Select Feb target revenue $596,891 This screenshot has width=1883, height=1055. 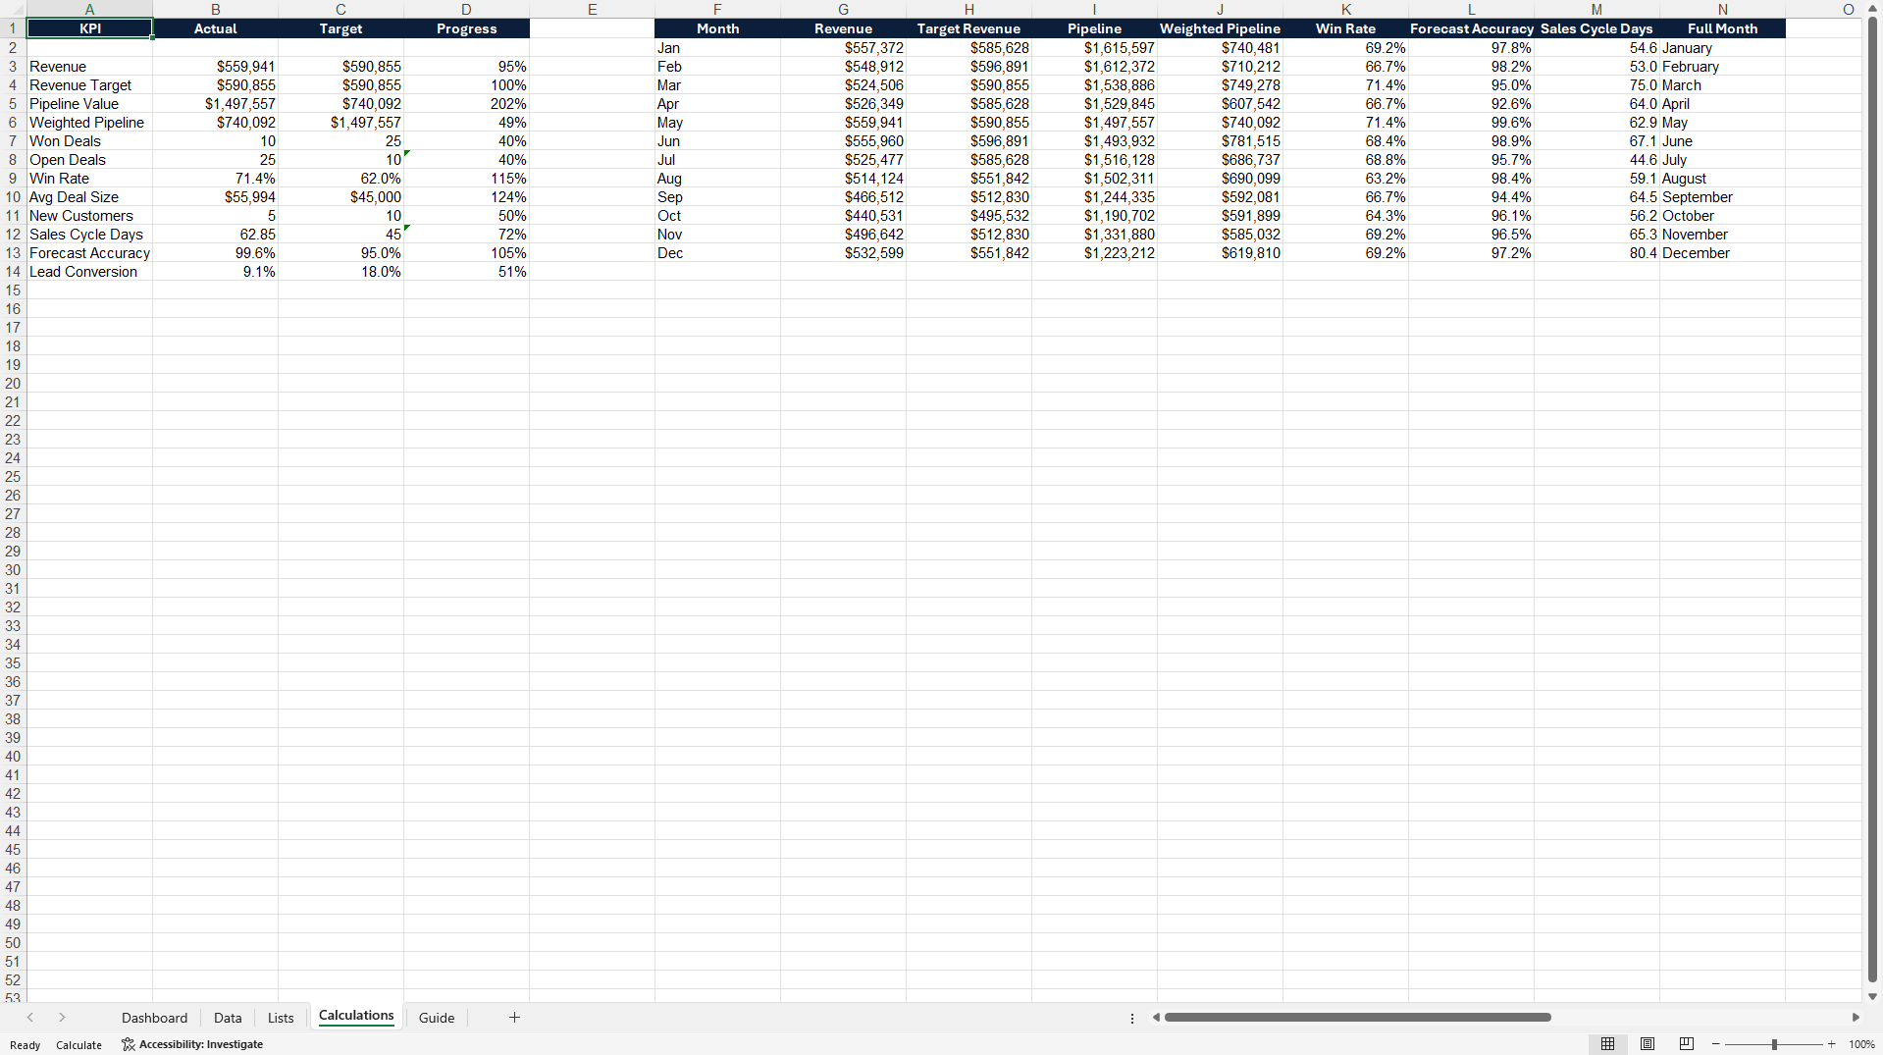968,67
